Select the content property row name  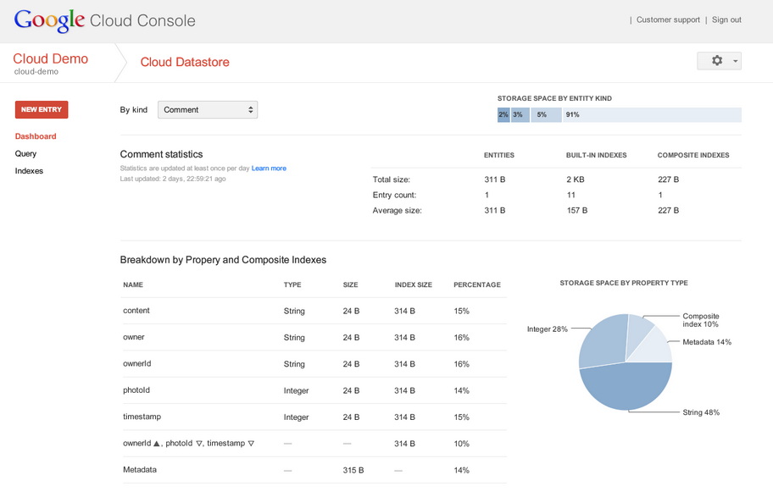(x=136, y=311)
